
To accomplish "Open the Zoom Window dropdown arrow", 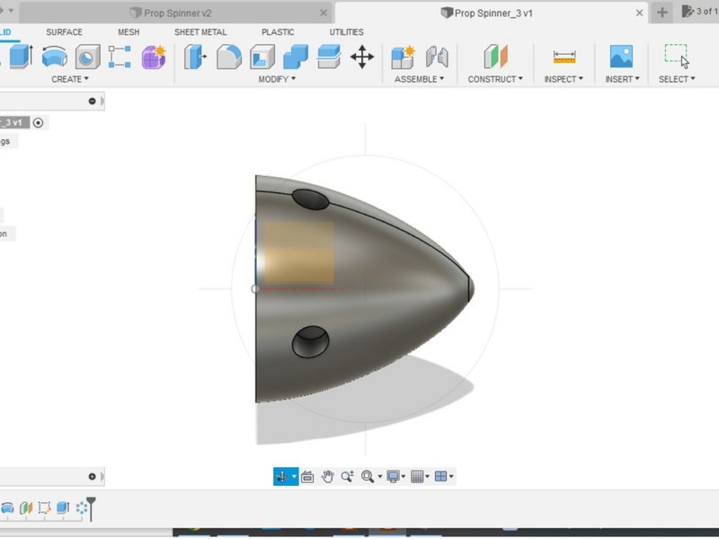I will click(379, 477).
